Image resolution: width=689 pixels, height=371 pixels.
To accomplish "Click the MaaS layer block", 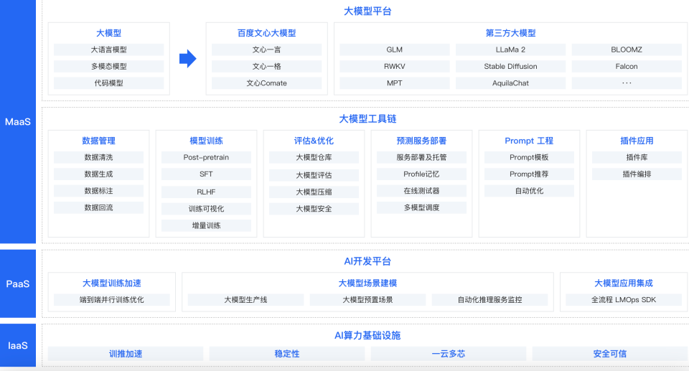I will [x=17, y=121].
